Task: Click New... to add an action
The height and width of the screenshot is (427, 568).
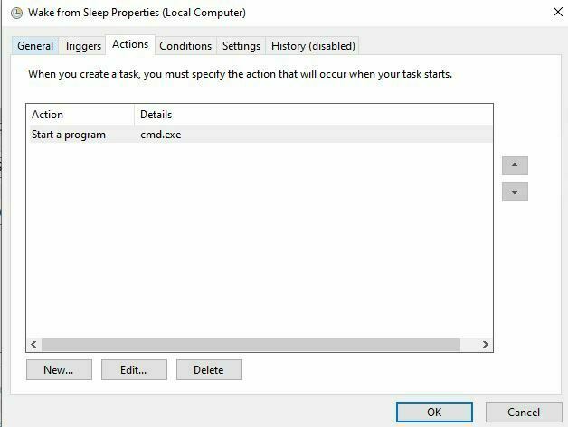Action: tap(59, 369)
